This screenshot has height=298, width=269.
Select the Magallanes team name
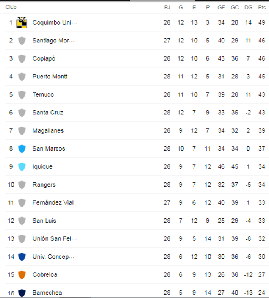point(48,130)
